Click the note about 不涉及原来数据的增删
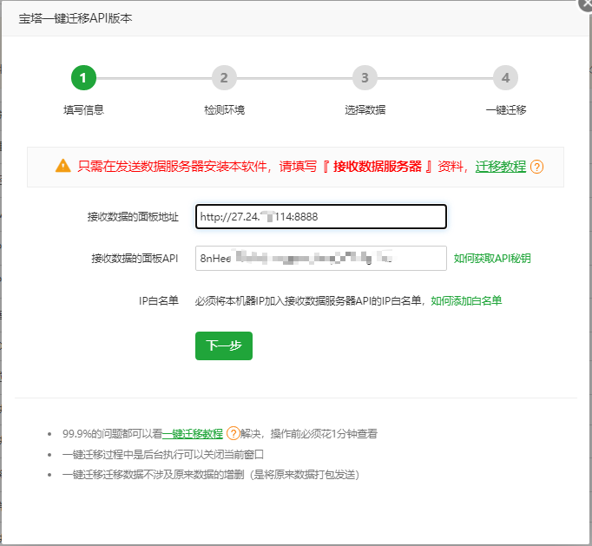This screenshot has height=546, width=592. click(x=211, y=475)
